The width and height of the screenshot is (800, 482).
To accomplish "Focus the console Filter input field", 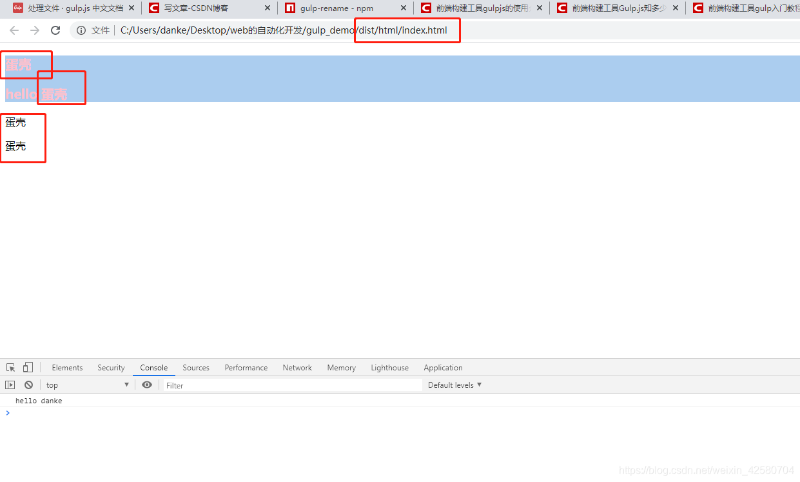I will (x=292, y=385).
